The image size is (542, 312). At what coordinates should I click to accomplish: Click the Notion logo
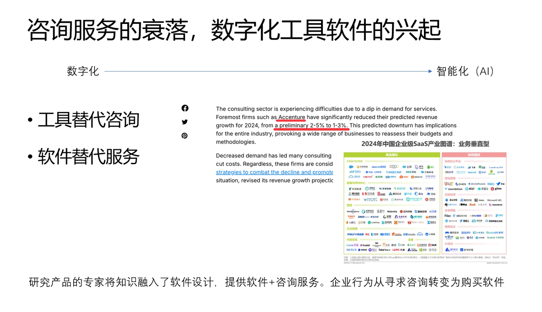[x=479, y=200]
